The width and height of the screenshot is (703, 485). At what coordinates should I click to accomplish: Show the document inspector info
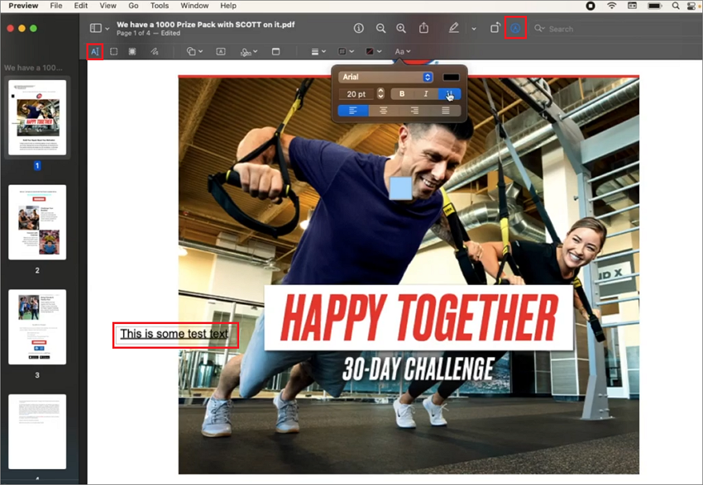359,28
